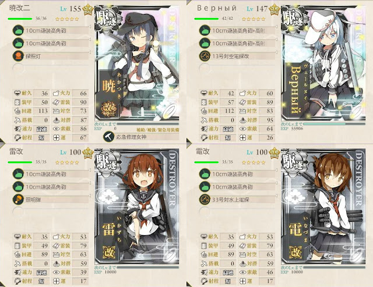Select 暁改二's empty fourth equipment slot
This screenshot has width=373, height=287.
click(x=51, y=69)
